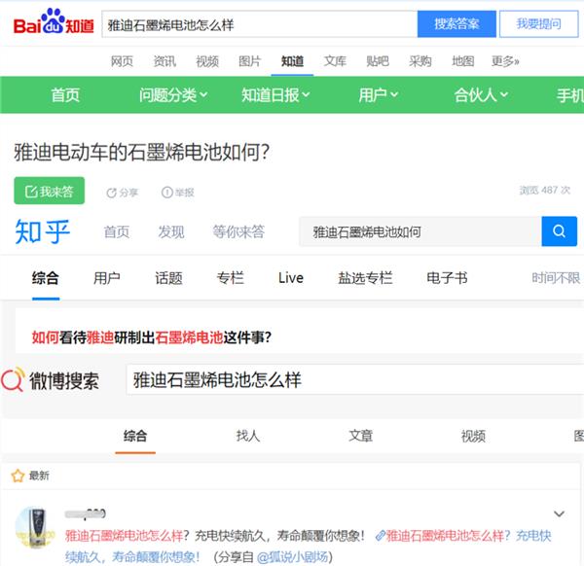584x566 pixels.
Task: Switch to the Baidu 网页 tab
Action: tap(122, 61)
